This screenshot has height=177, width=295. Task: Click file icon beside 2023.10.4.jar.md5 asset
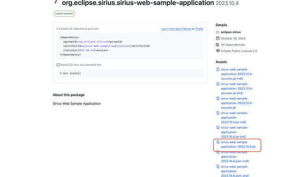click(218, 113)
